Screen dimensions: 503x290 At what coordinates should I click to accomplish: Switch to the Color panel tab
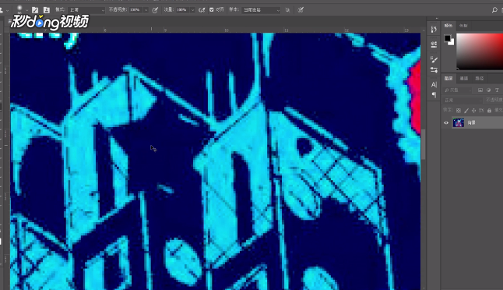[x=448, y=26]
